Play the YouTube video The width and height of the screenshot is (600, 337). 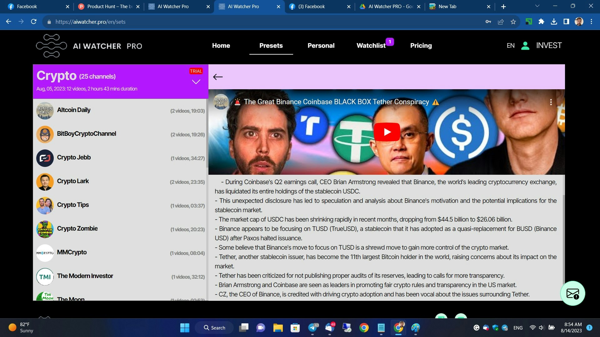click(x=387, y=132)
